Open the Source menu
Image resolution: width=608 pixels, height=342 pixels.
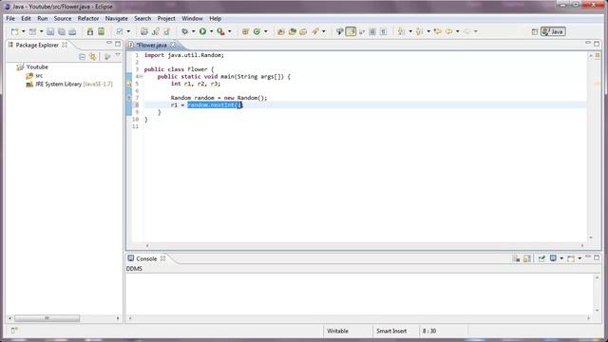click(x=63, y=18)
